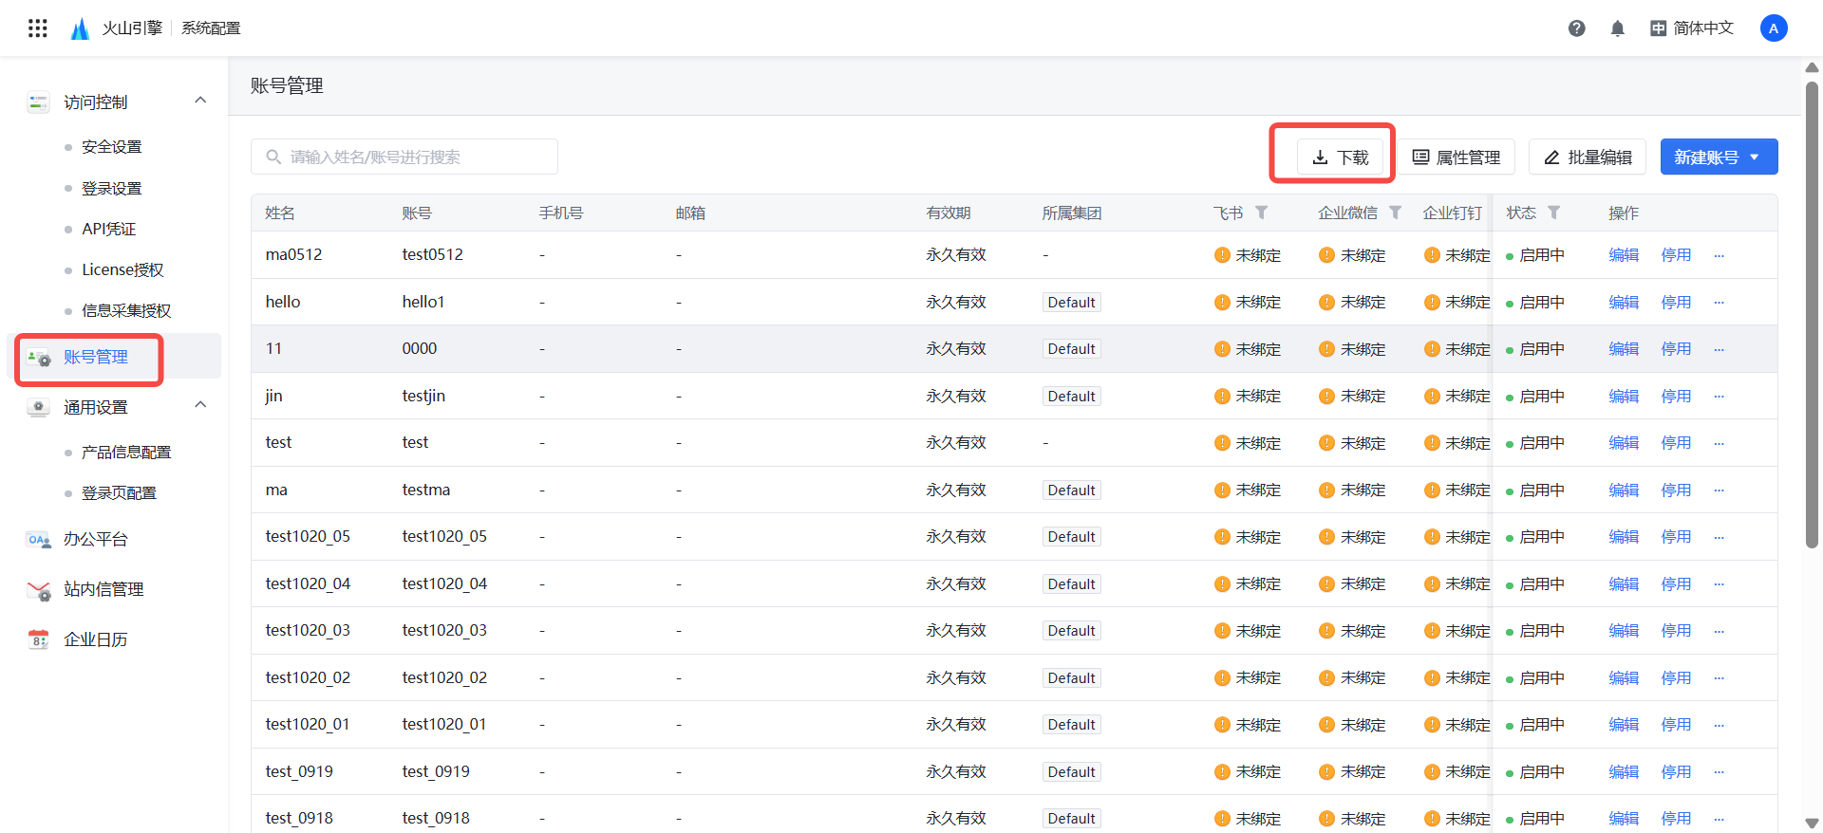The image size is (1823, 833).
Task: Disable the testjin account
Action: pyautogui.click(x=1675, y=397)
